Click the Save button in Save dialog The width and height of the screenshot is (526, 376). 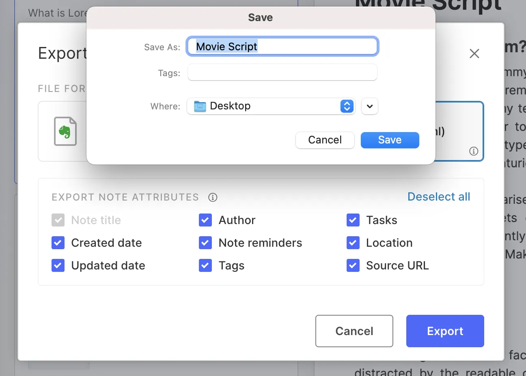tap(390, 140)
